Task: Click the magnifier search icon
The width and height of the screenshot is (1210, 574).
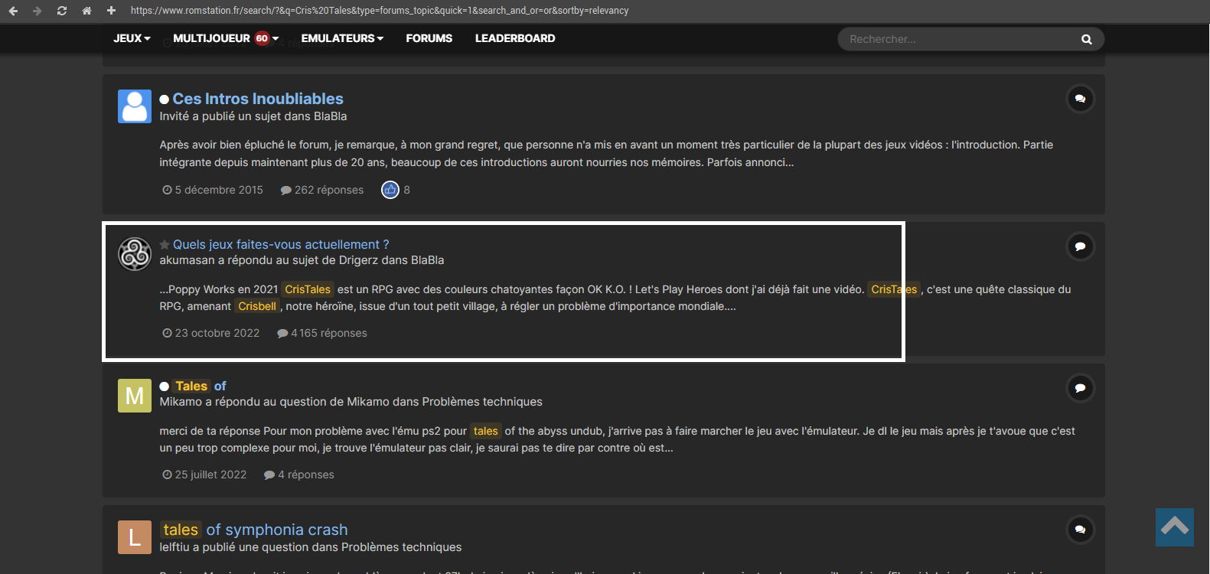Action: click(1086, 39)
